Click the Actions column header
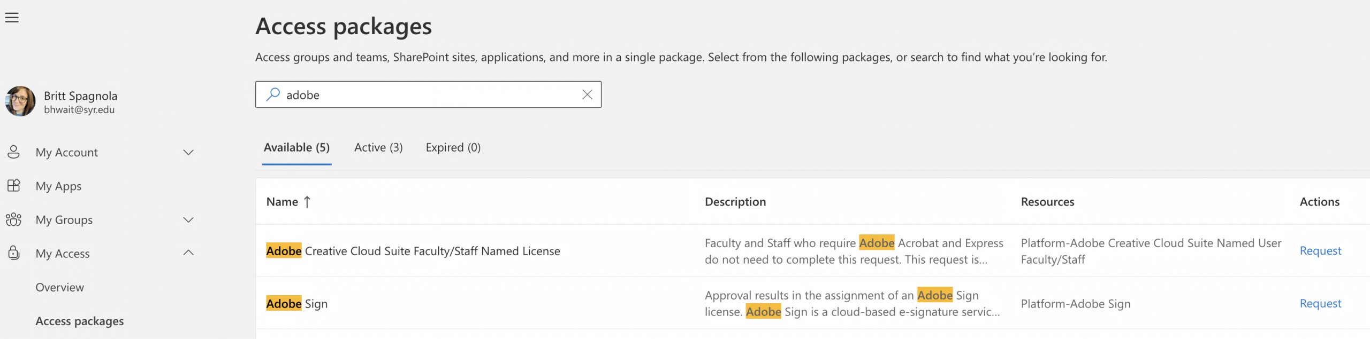 click(x=1320, y=202)
